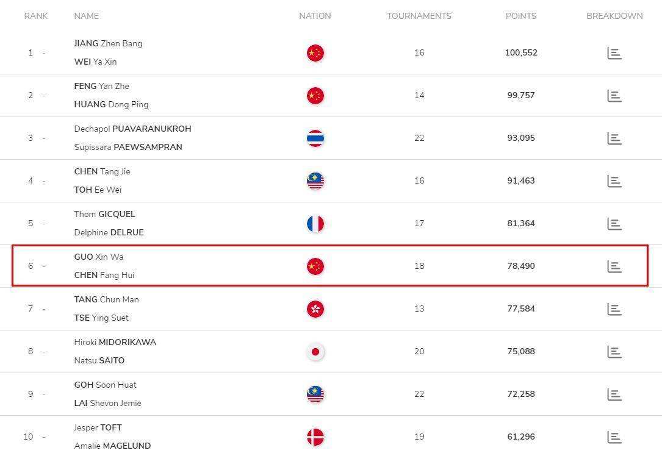Screen dimensions: 662x453
Task: Open HUANG Dong Ping player link
Action: coord(111,104)
